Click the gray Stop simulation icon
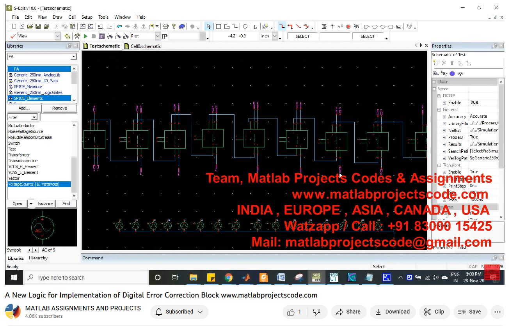Screen dimensions: 510x326 pos(94,36)
